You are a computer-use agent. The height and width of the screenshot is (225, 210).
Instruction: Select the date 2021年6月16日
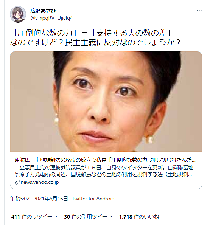point(51,199)
